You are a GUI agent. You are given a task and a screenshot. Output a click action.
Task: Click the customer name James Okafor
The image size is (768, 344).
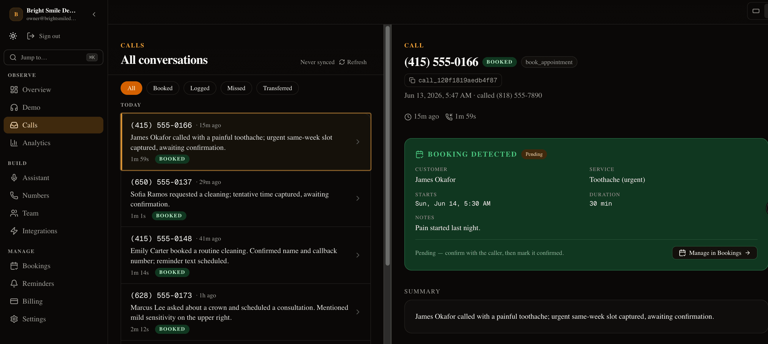tap(435, 180)
